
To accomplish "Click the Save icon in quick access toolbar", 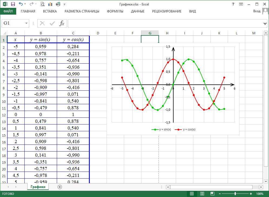I will (x=13, y=4).
